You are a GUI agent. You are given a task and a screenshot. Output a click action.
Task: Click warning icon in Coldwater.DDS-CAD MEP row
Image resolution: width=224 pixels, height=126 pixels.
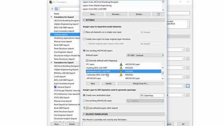point(121,75)
